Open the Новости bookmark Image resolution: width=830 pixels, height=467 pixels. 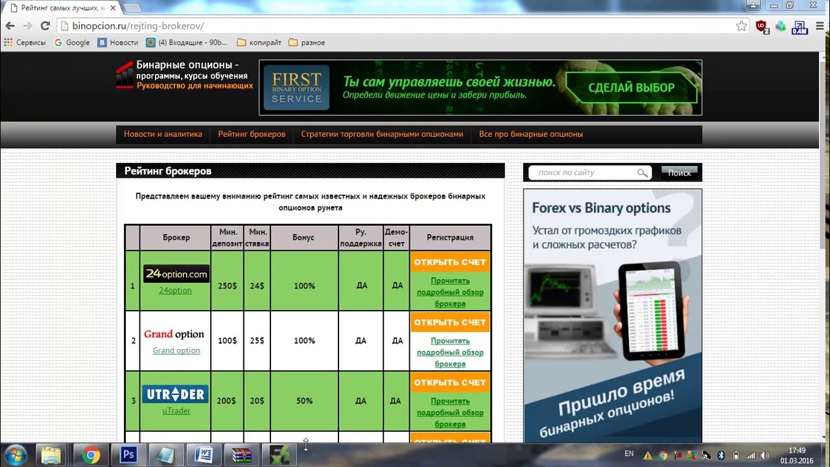[118, 42]
